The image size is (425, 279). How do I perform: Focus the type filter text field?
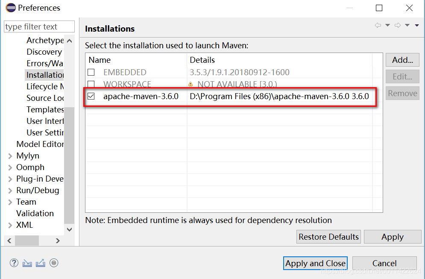click(39, 26)
